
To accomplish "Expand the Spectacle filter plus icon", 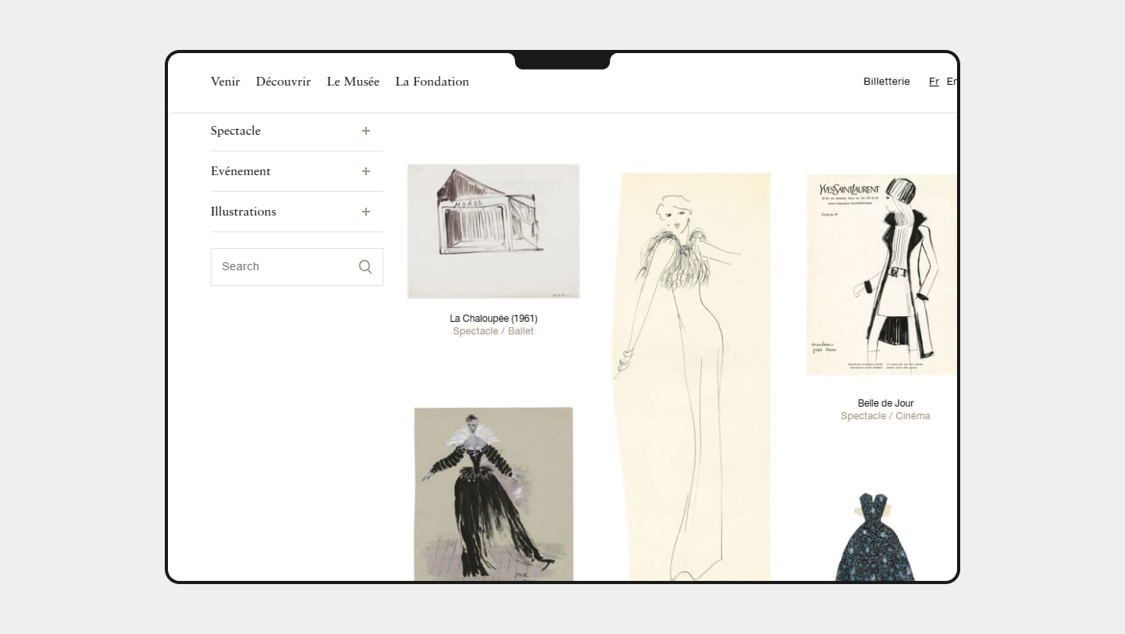I will 366,131.
